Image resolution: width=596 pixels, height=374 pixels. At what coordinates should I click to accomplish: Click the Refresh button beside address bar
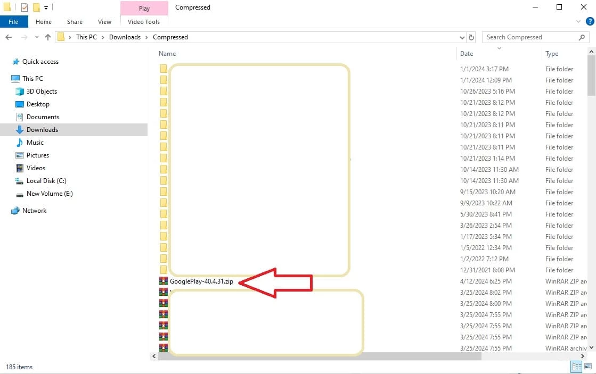[x=471, y=37]
